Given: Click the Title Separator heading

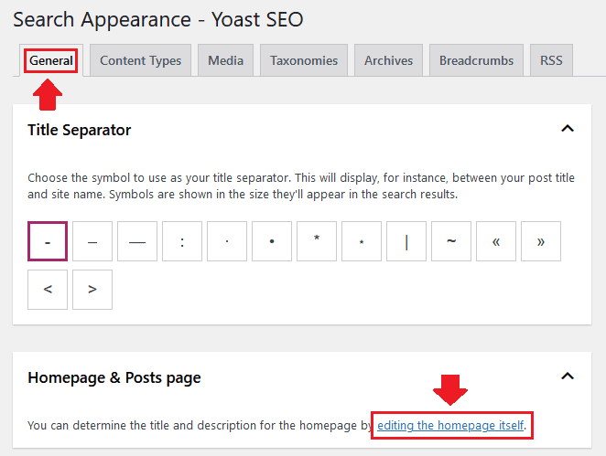Looking at the screenshot, I should click(x=80, y=130).
